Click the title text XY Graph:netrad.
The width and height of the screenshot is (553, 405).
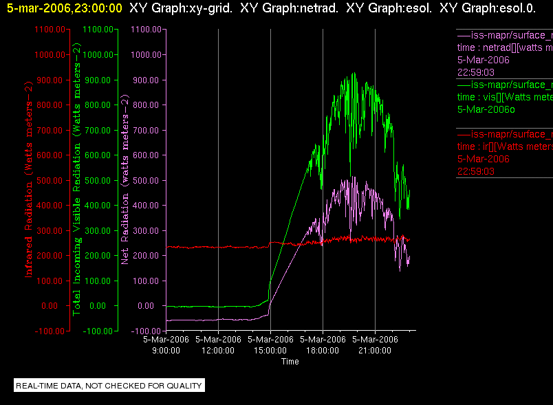pos(289,8)
